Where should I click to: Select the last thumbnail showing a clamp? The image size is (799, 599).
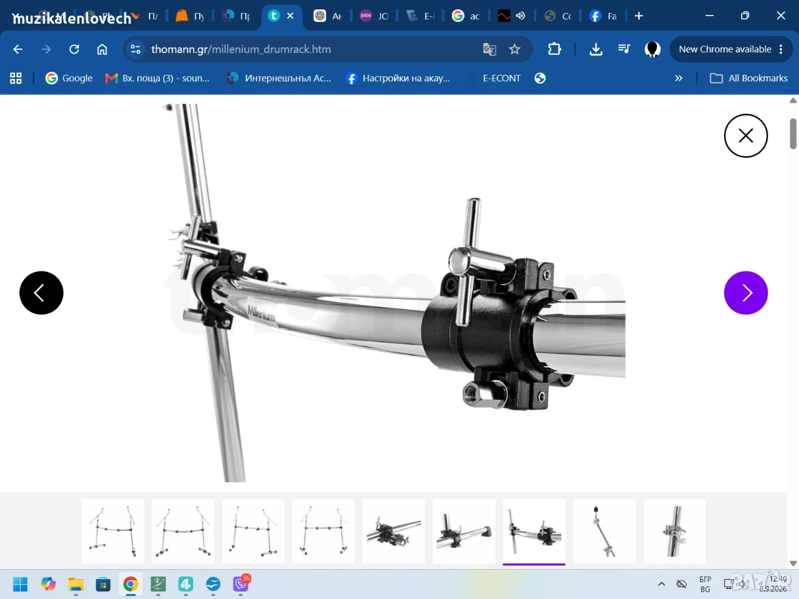coord(674,532)
